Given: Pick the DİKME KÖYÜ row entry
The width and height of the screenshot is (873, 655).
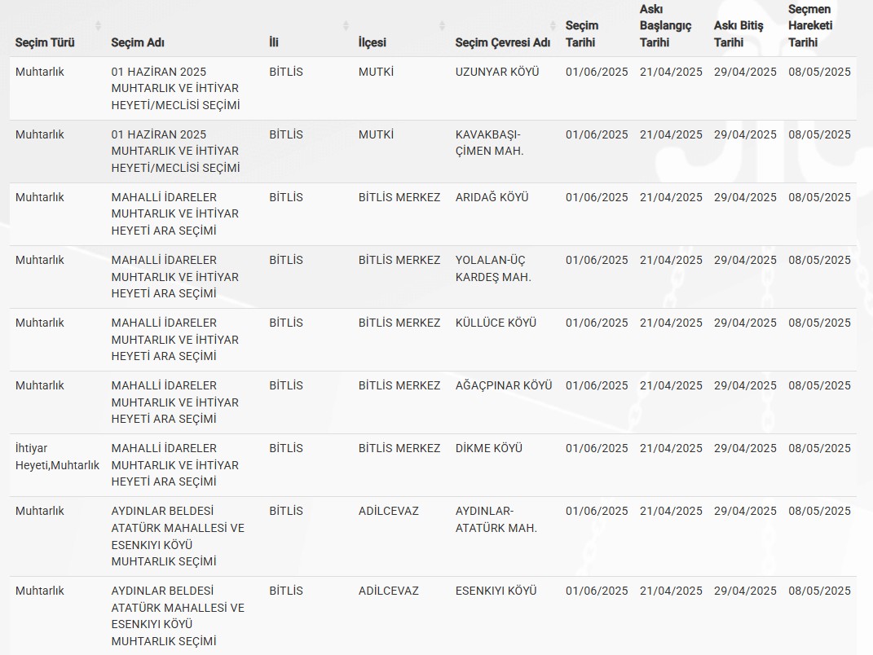Looking at the screenshot, I should [488, 448].
